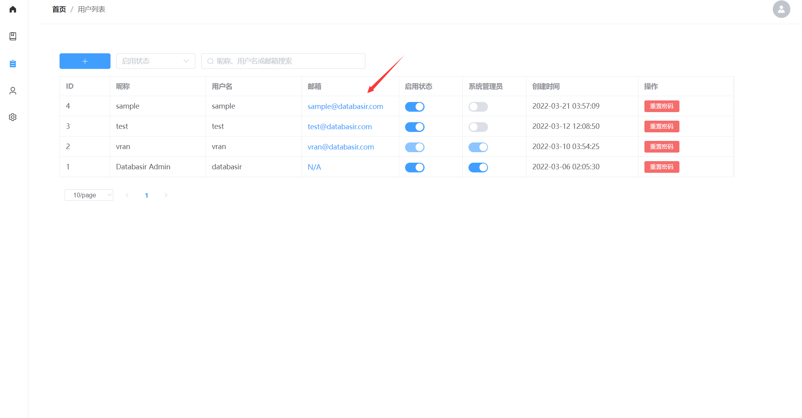Click the user avatar in top right
802x418 pixels.
pyautogui.click(x=781, y=9)
